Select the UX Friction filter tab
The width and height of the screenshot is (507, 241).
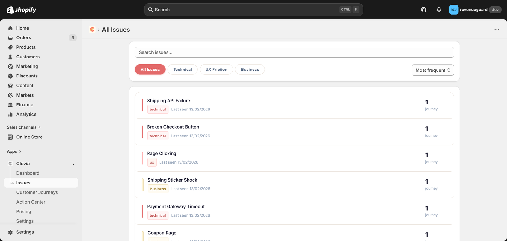(x=216, y=70)
